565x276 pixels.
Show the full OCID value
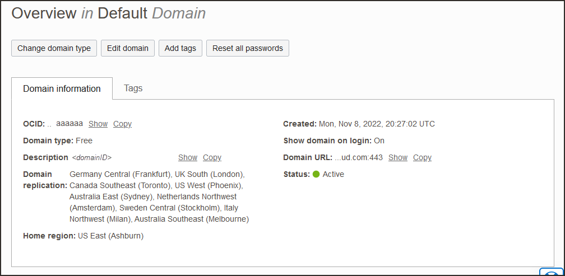(98, 124)
